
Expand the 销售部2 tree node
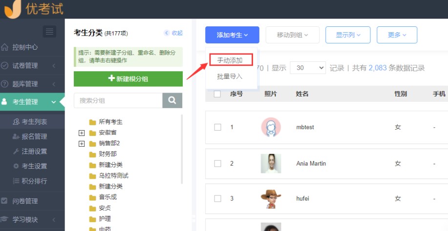[x=82, y=144]
